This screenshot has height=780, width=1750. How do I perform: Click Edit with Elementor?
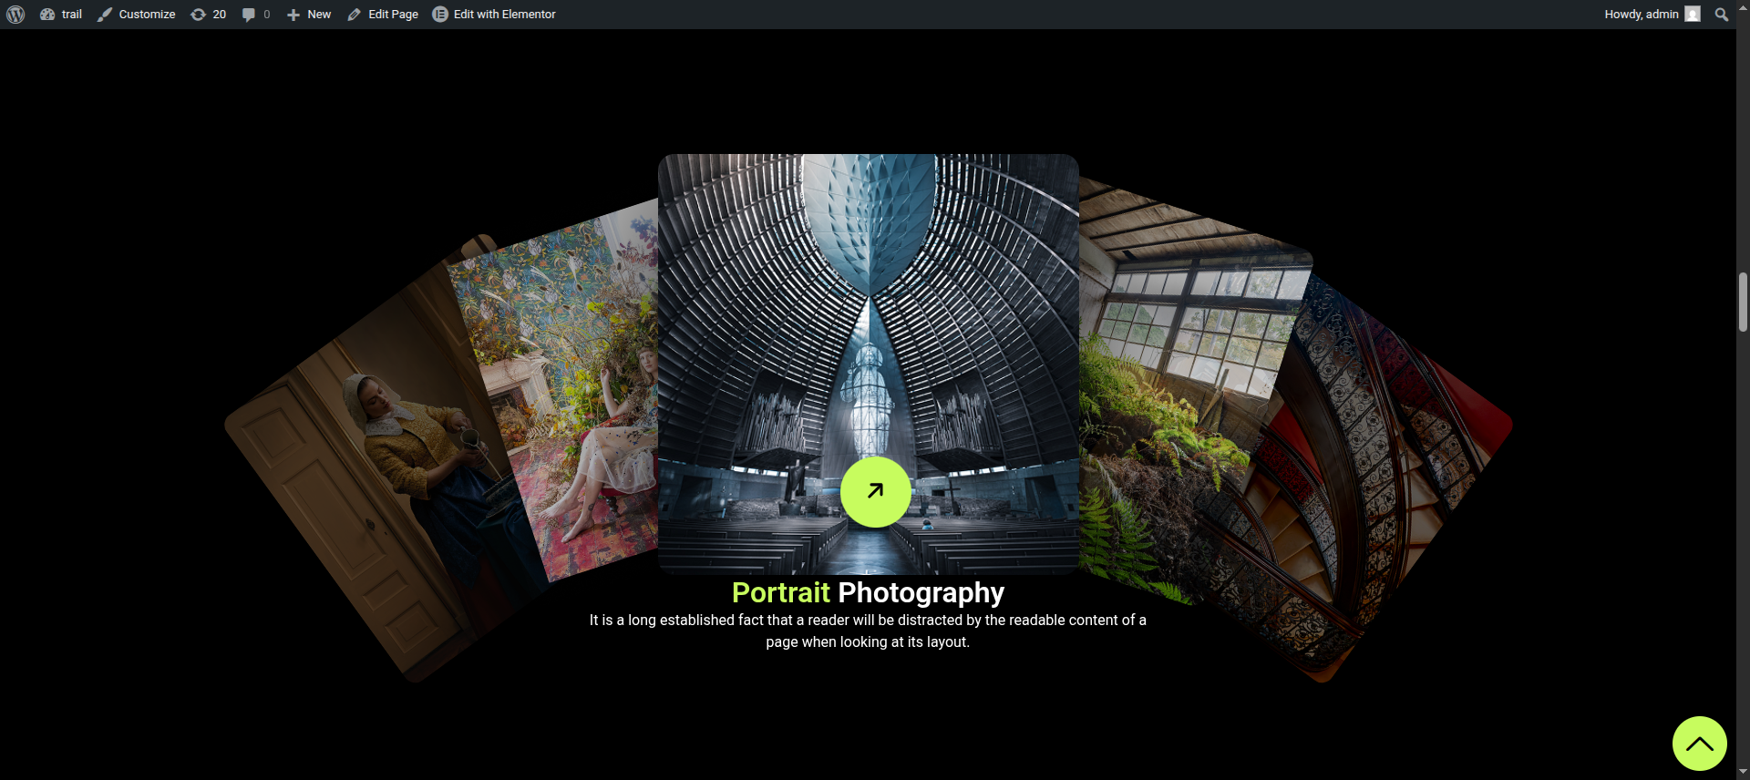pyautogui.click(x=494, y=15)
